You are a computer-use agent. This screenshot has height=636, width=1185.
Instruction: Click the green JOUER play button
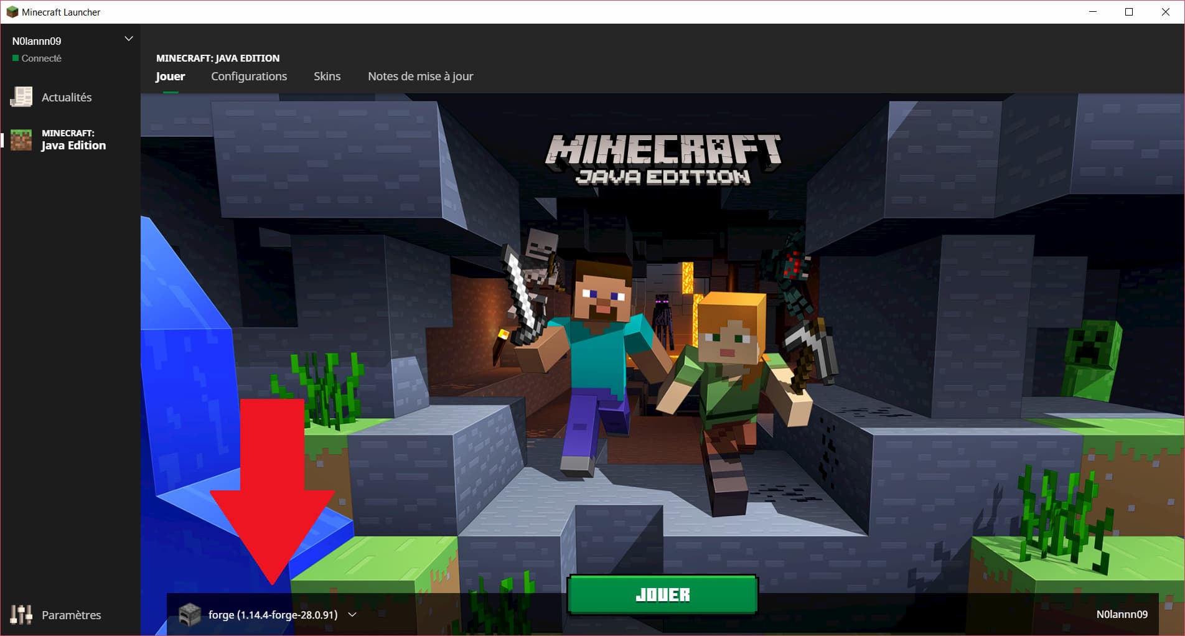(663, 594)
